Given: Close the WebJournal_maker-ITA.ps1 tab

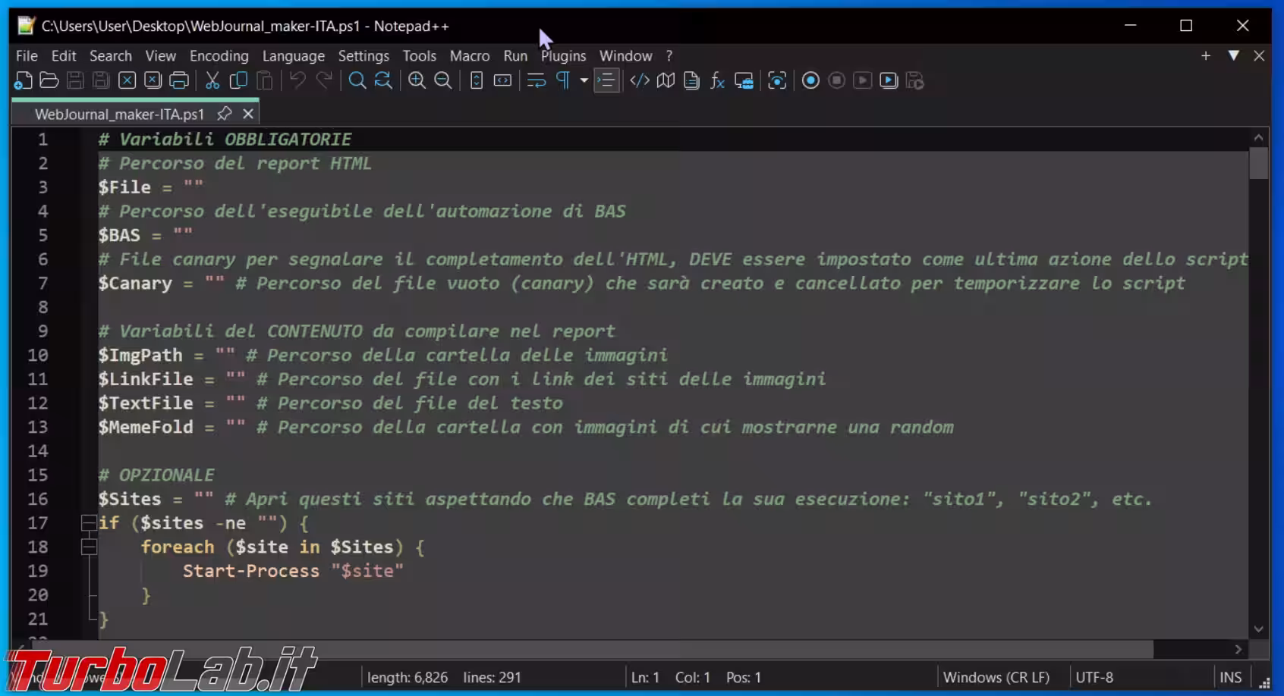Looking at the screenshot, I should point(248,114).
